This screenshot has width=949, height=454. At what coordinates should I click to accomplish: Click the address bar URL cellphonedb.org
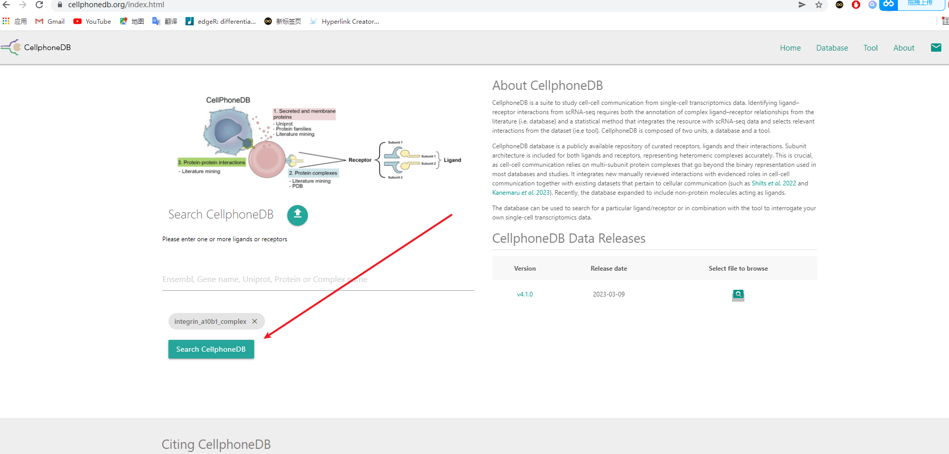(x=116, y=5)
